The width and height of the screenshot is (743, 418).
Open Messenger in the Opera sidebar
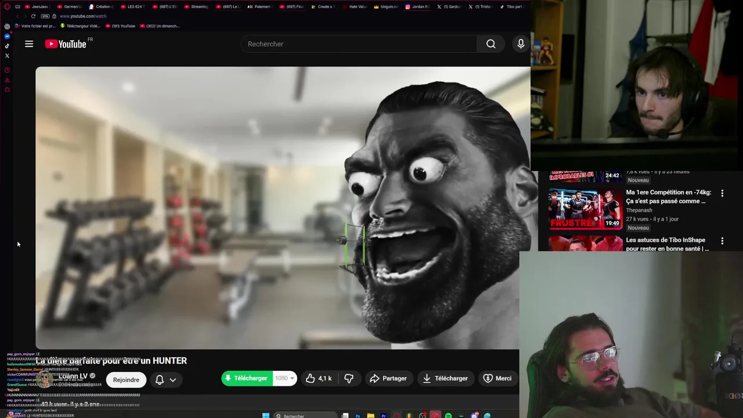(7, 36)
